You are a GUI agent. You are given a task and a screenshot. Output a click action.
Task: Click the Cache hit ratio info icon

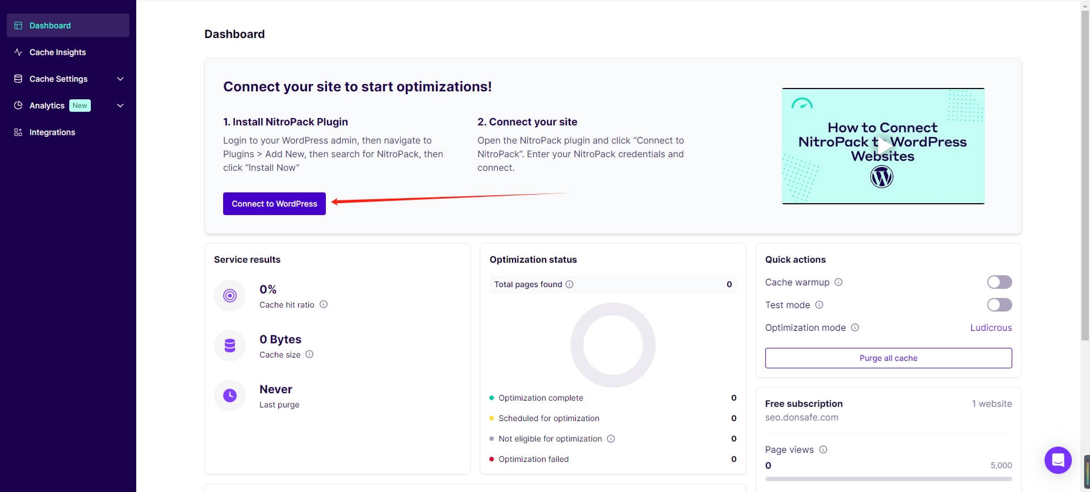click(324, 305)
